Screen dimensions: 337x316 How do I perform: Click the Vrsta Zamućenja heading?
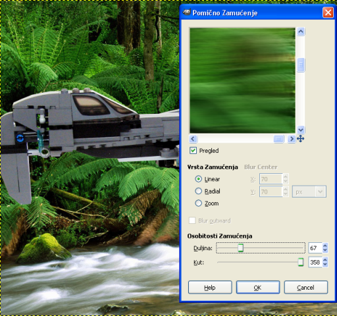(x=213, y=167)
